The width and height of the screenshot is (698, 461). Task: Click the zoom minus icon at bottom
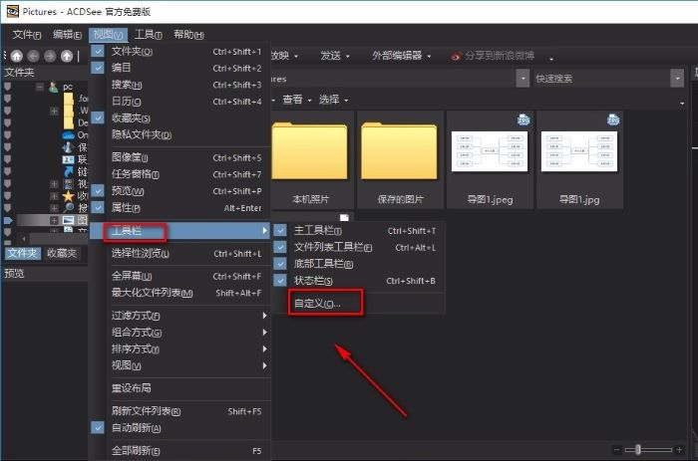(617, 450)
